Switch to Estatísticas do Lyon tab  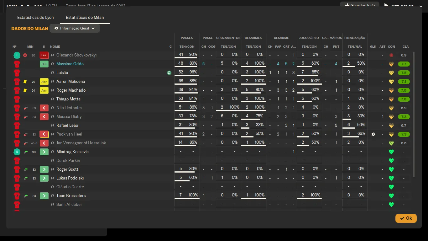(x=35, y=18)
